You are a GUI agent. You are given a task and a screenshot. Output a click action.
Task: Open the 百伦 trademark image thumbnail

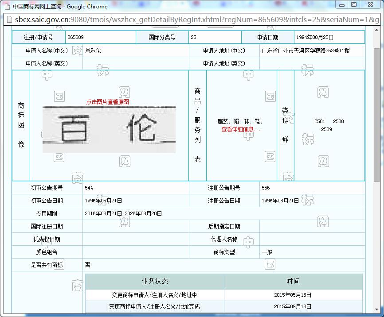click(x=109, y=129)
